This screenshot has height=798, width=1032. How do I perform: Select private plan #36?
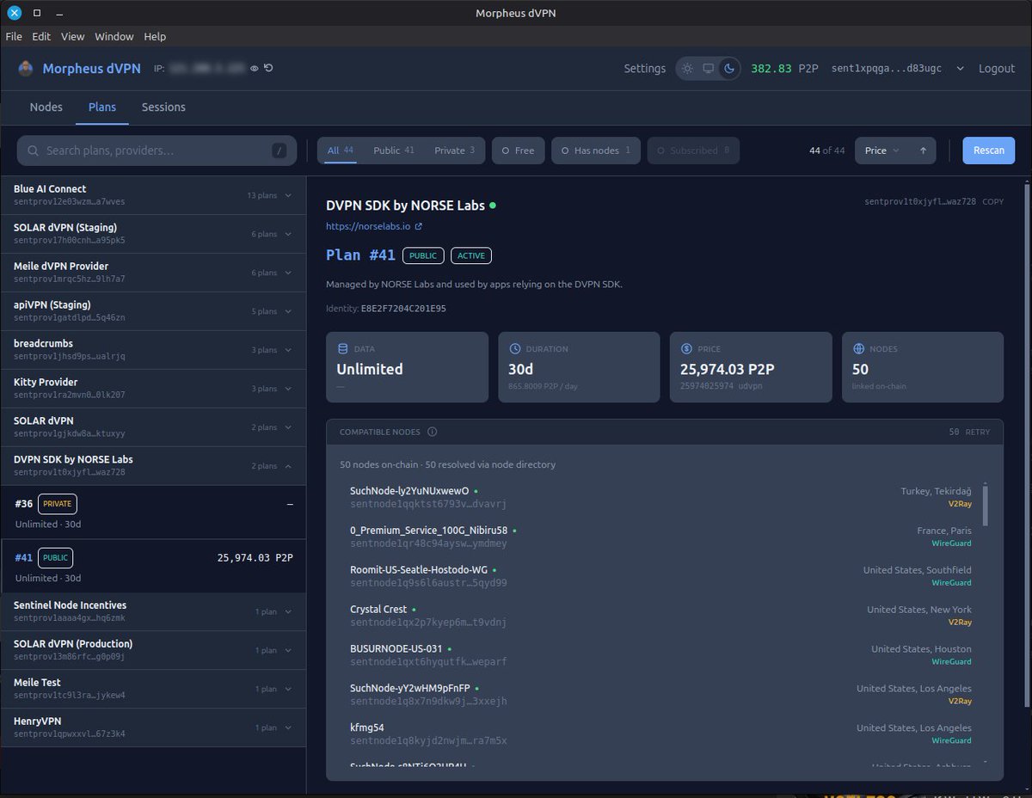tap(153, 513)
